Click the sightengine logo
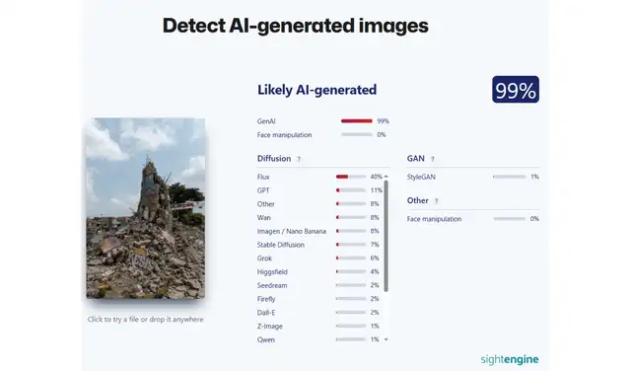 tap(510, 359)
